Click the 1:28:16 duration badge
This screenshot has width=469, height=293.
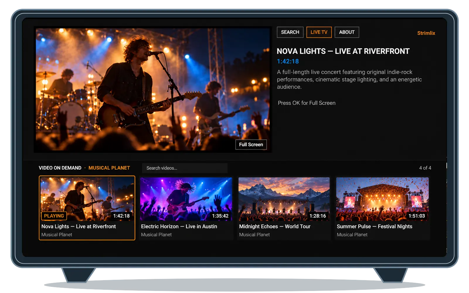click(318, 216)
